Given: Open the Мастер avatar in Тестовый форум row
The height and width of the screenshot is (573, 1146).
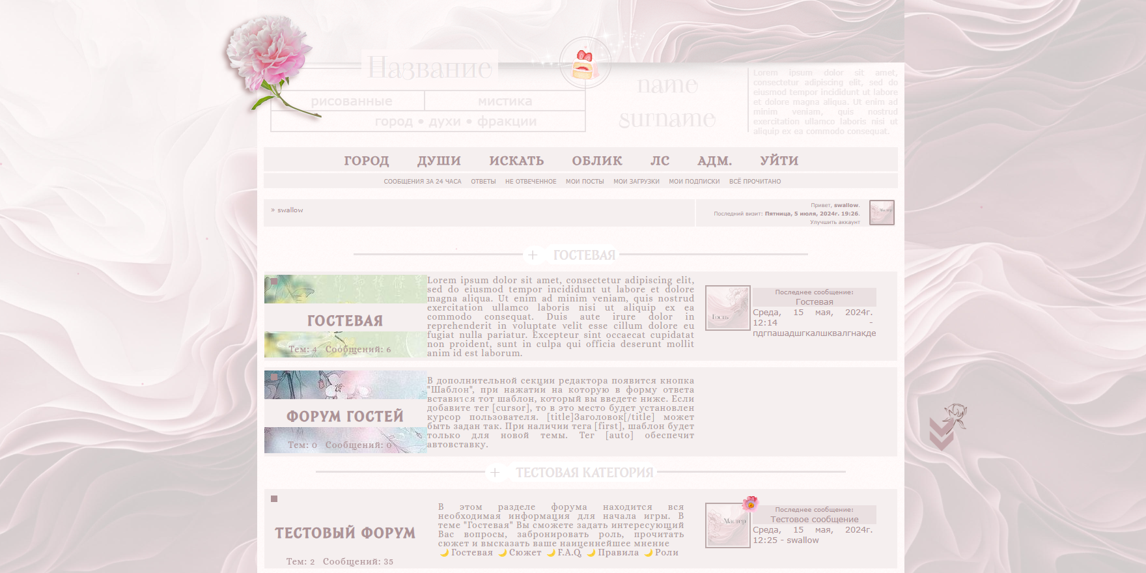Looking at the screenshot, I should 728,525.
